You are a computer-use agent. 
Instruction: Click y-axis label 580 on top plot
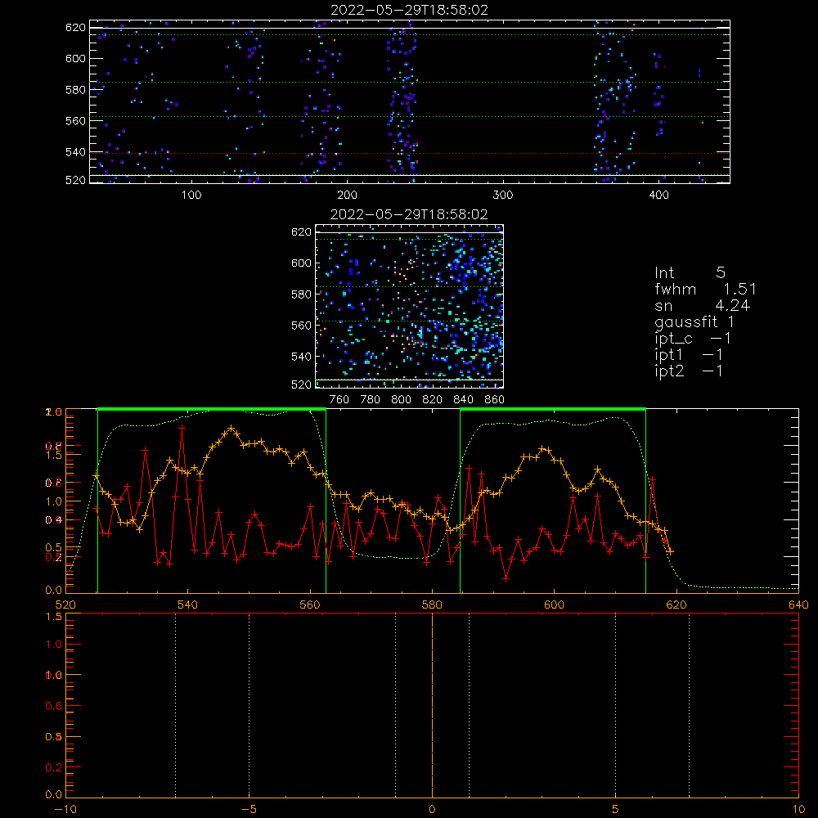click(75, 90)
